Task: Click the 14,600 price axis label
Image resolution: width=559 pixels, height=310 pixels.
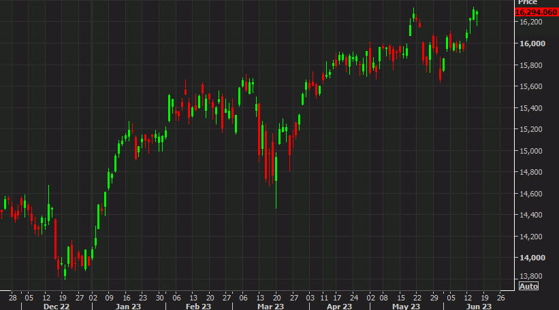Action: click(531, 194)
